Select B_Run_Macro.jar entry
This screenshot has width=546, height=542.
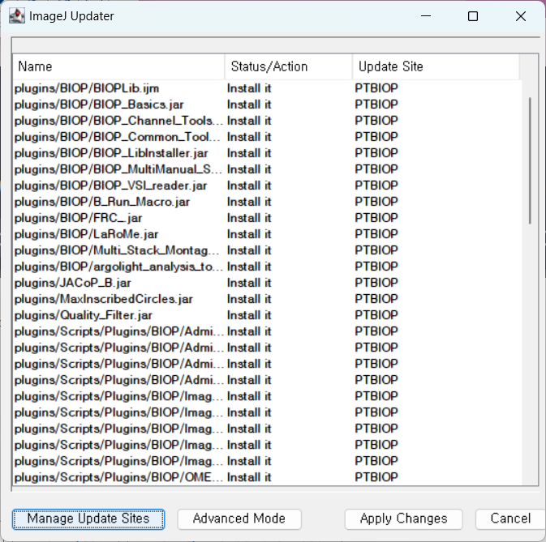tap(268, 202)
